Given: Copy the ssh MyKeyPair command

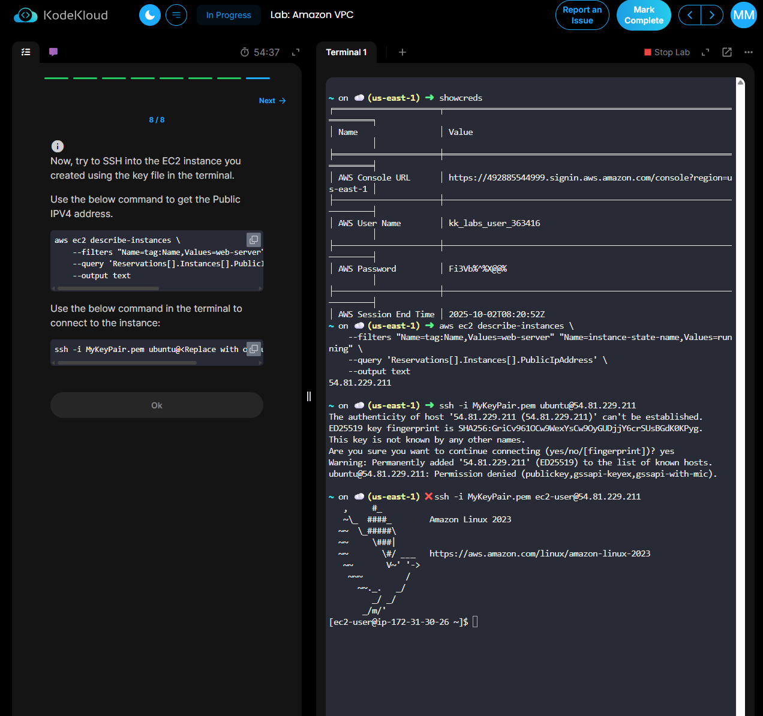Looking at the screenshot, I should pyautogui.click(x=254, y=348).
